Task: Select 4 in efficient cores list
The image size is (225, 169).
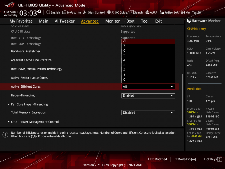Action: pyautogui.click(x=124, y=60)
